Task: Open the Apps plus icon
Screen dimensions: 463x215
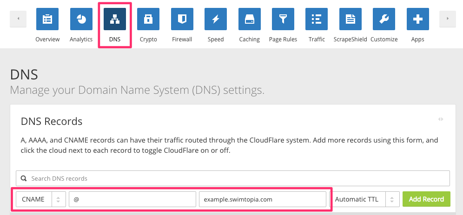Action: (418, 19)
